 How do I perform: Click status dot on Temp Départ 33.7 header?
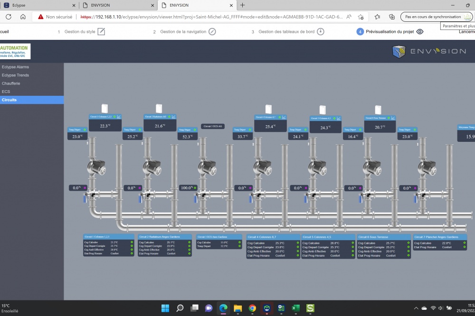(250, 130)
